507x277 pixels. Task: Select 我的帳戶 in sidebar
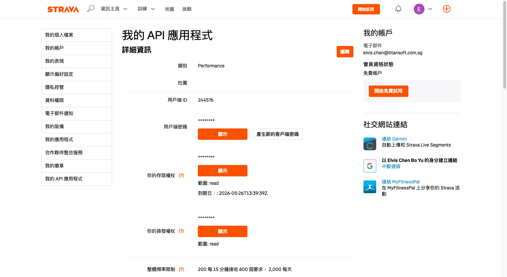point(77,48)
